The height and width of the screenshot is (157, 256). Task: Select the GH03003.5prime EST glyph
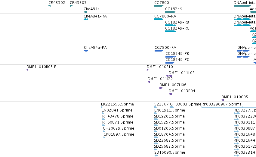172,107
